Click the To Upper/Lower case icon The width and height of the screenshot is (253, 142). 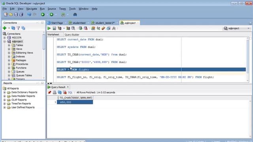click(98, 28)
